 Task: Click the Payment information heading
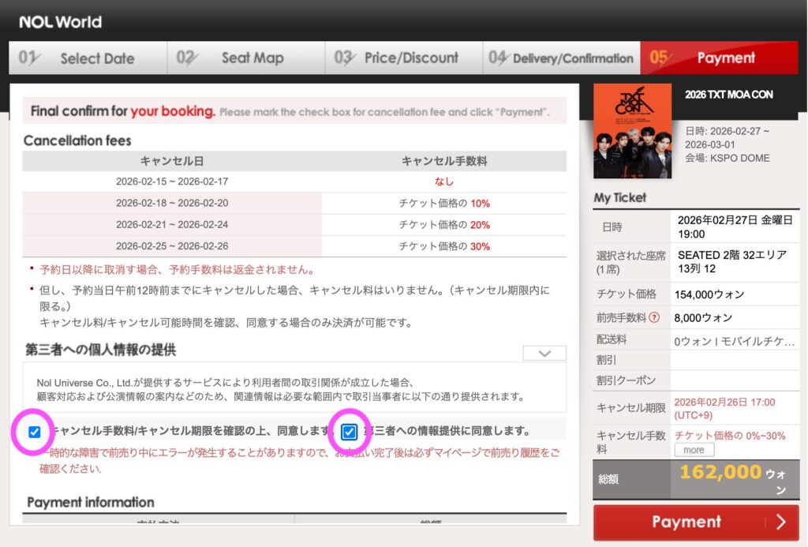(x=91, y=502)
